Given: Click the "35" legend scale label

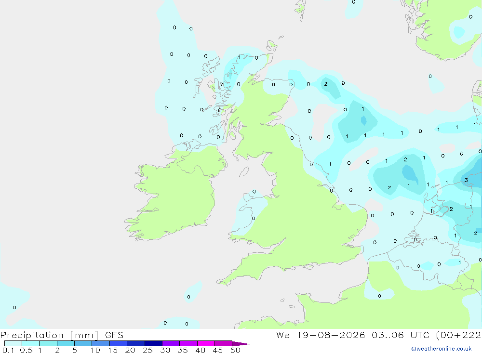Looking at the screenshot, I should coord(183,350).
